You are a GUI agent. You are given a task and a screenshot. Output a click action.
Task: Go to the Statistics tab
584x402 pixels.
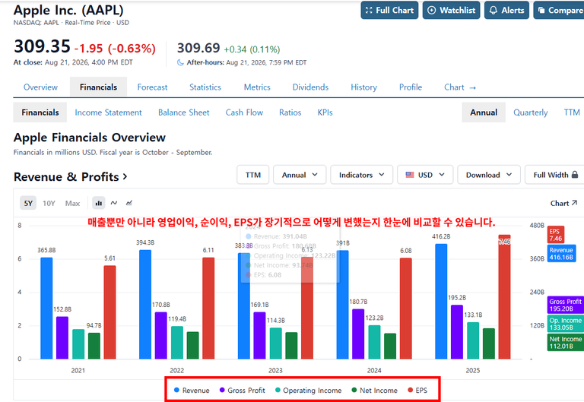coord(205,87)
